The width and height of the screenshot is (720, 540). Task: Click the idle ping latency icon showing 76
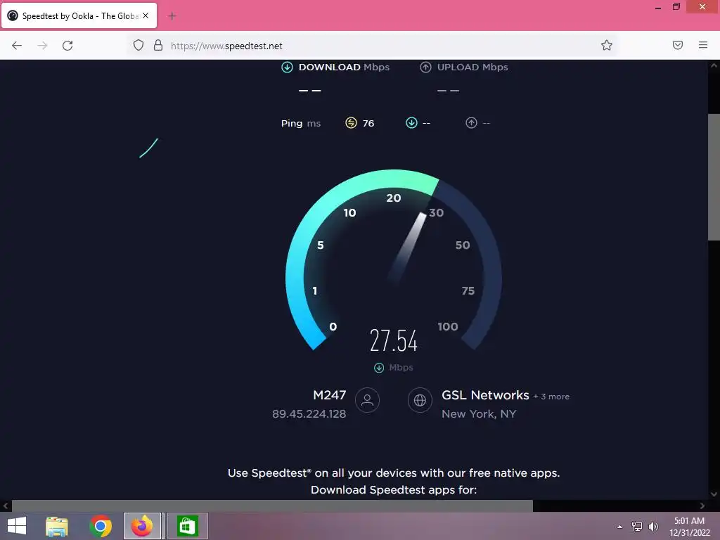click(351, 122)
